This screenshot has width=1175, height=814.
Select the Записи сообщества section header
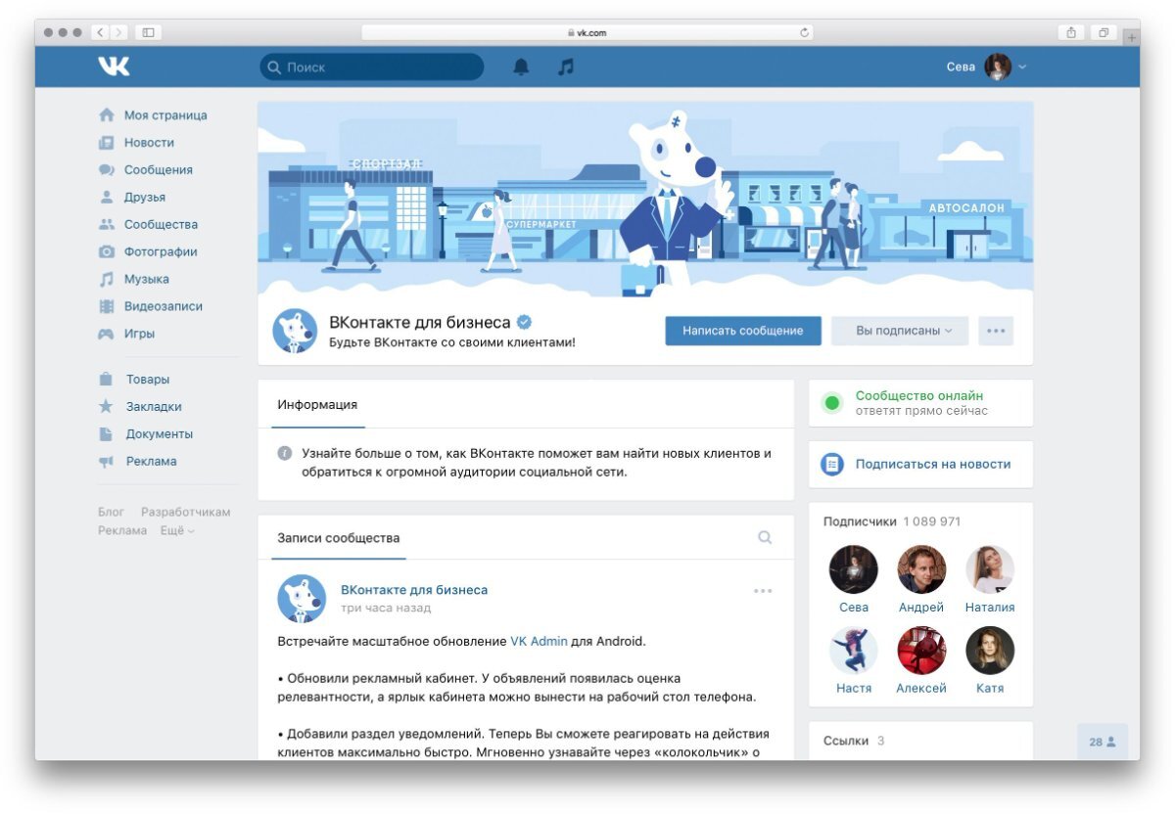click(x=338, y=537)
